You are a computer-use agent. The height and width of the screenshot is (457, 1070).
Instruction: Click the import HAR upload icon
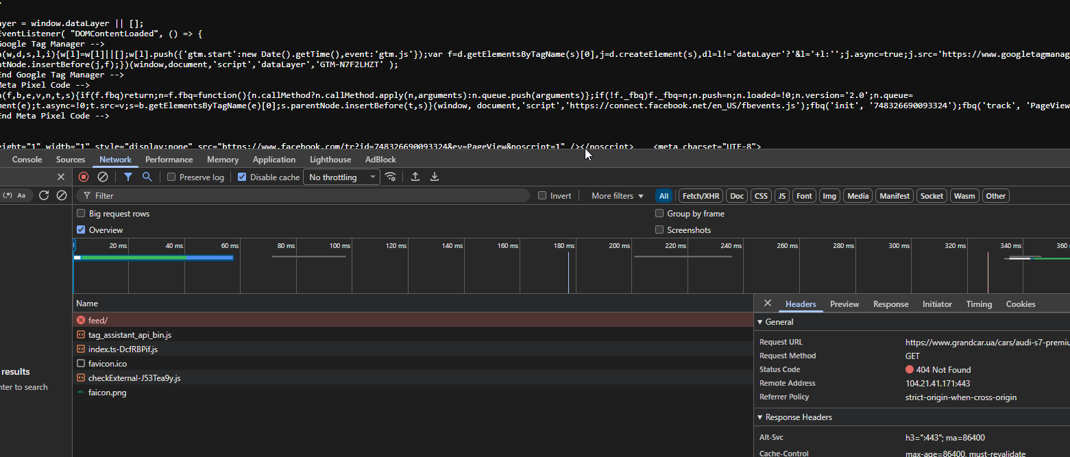coord(415,177)
